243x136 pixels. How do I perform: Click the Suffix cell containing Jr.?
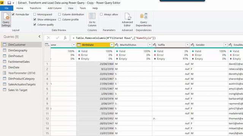[x=171, y=118]
